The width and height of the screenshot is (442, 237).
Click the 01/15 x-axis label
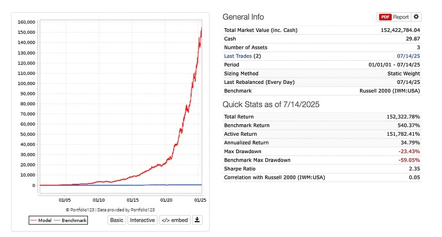[133, 200]
